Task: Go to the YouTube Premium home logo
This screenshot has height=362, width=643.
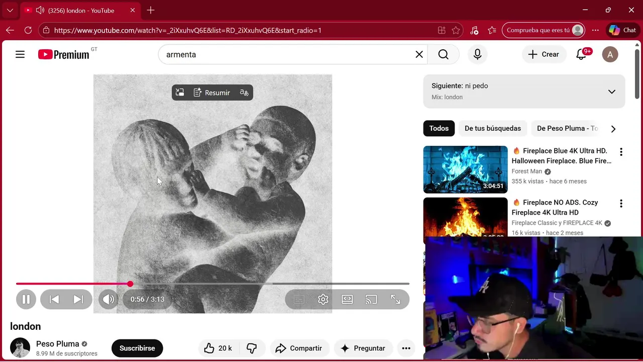Action: pyautogui.click(x=64, y=54)
